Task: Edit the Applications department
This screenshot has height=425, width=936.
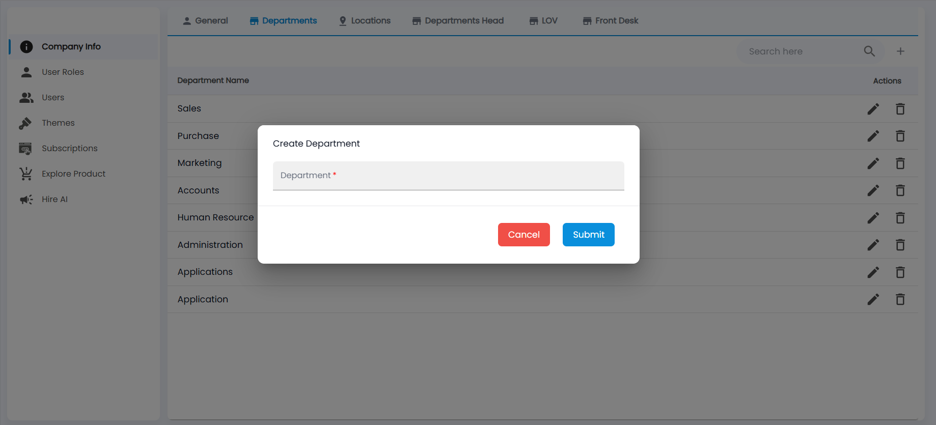Action: (x=873, y=272)
